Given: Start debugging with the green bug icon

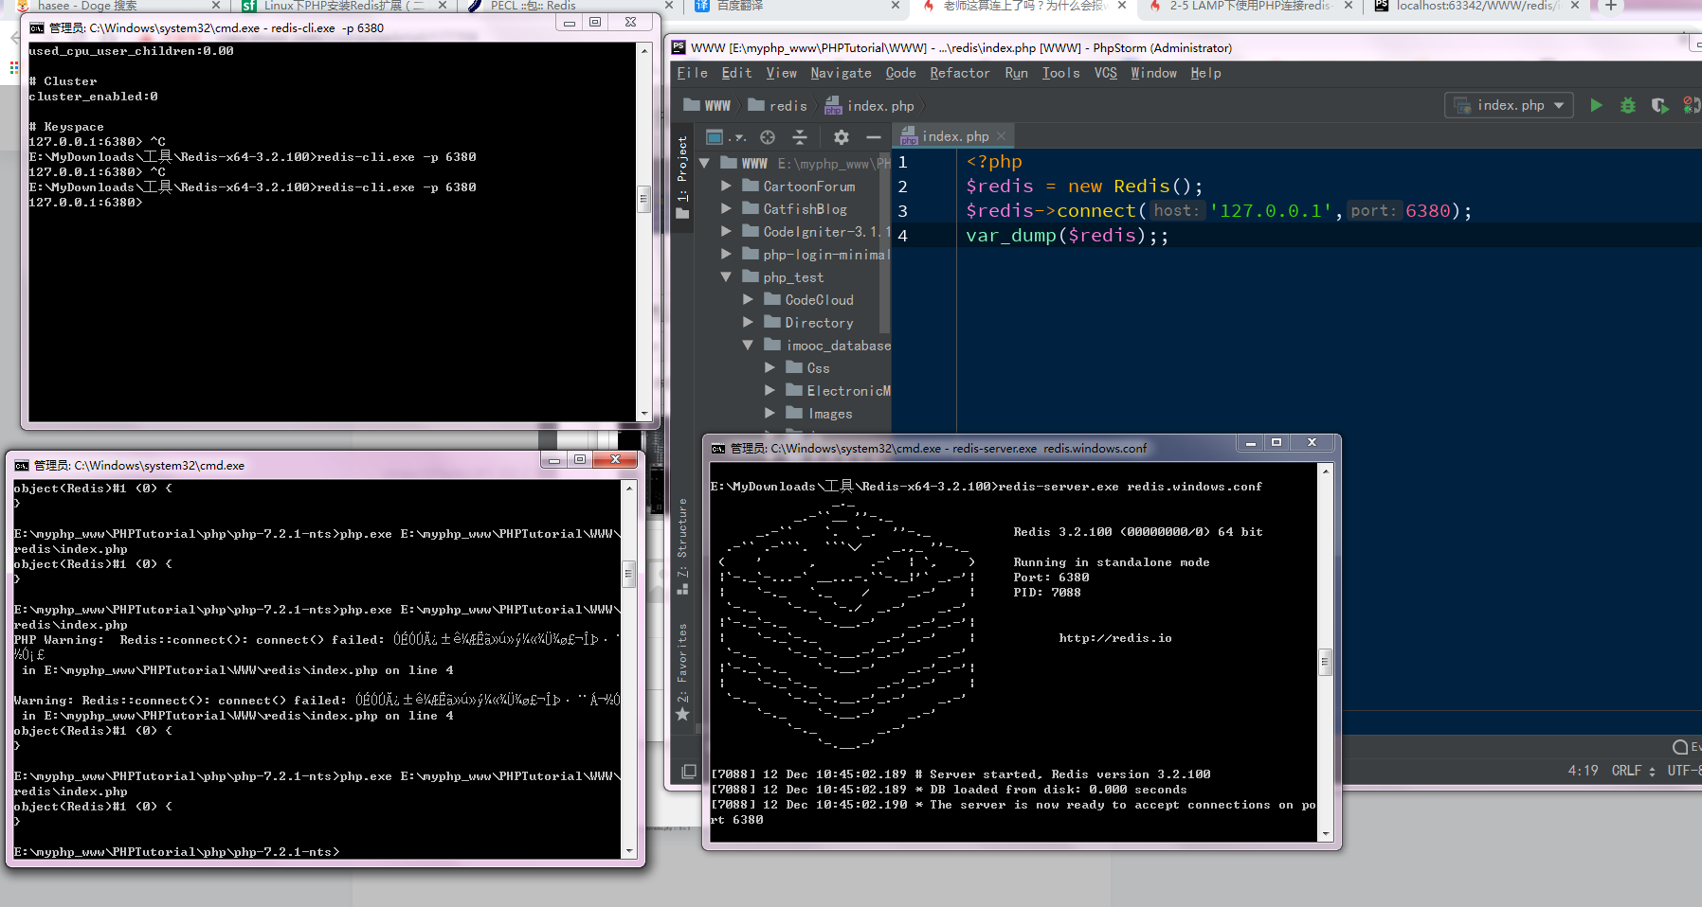Looking at the screenshot, I should (1628, 105).
